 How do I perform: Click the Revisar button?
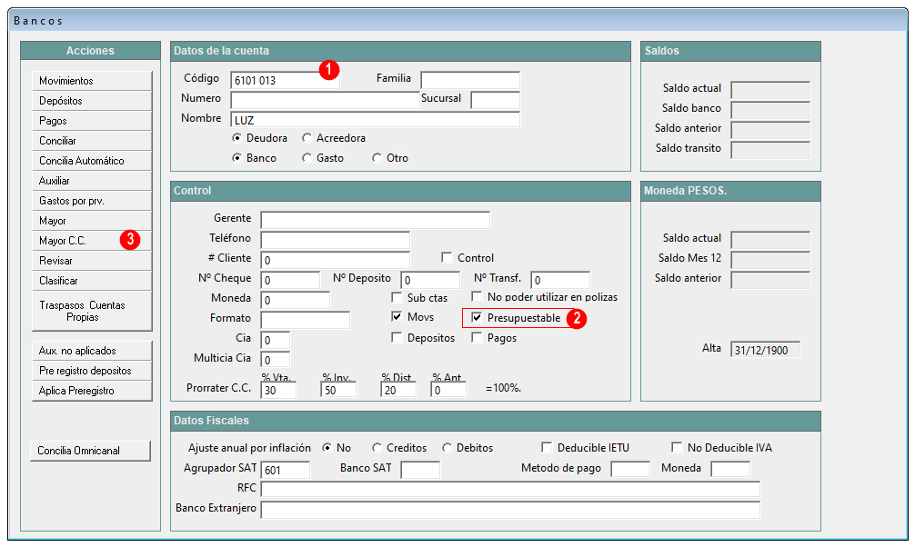coord(92,261)
